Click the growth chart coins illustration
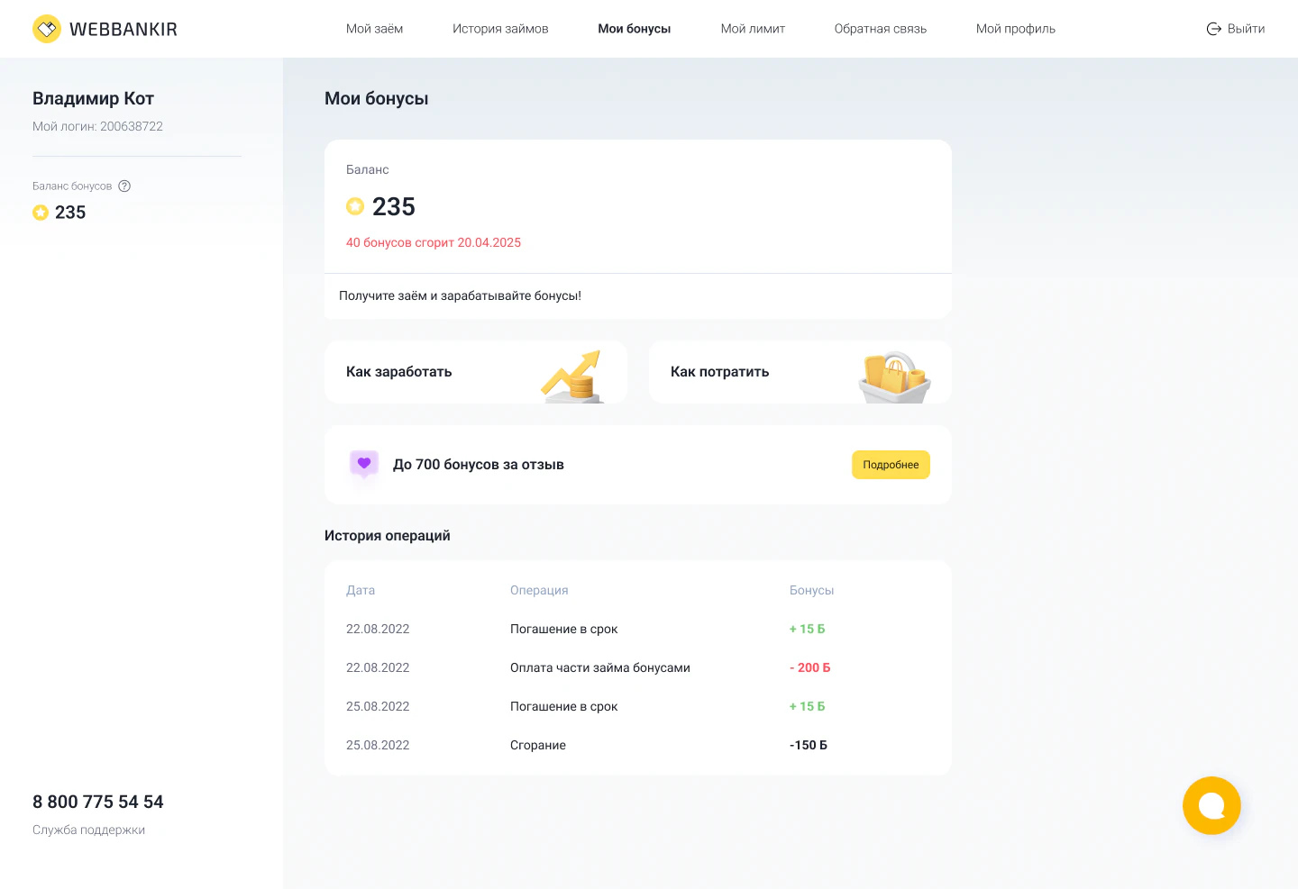This screenshot has width=1298, height=889. 573,376
